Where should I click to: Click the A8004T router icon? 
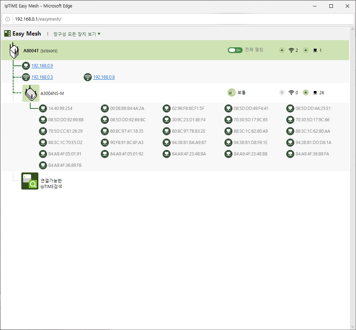pos(14,50)
